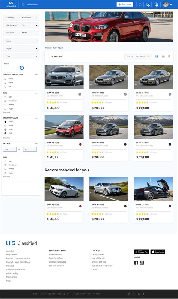Click the Google Play badge
The height and width of the screenshot is (299, 178).
coord(142,252)
